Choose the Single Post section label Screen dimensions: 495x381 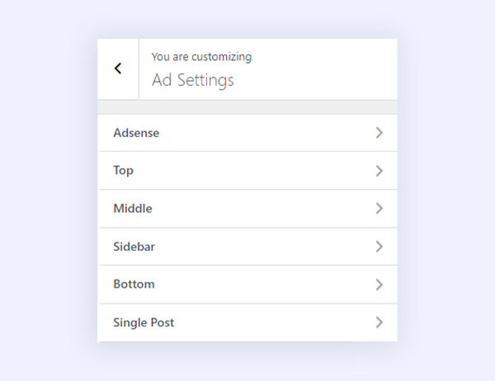144,322
